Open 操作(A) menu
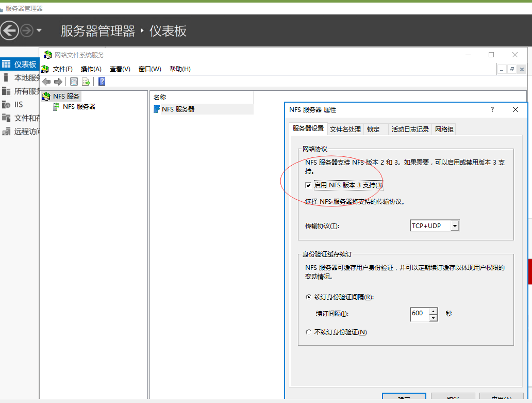Viewport: 532px width, 403px height. point(91,69)
